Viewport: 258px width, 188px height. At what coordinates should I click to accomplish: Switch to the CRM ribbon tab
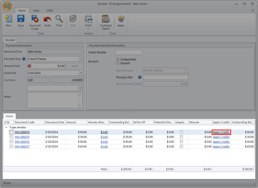tap(50, 11)
